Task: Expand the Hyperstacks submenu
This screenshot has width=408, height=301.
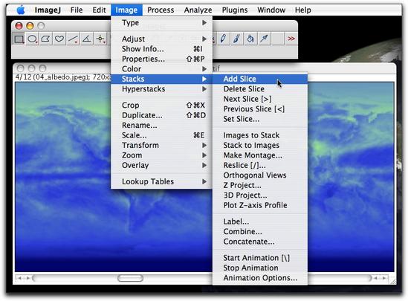Action: click(x=161, y=89)
